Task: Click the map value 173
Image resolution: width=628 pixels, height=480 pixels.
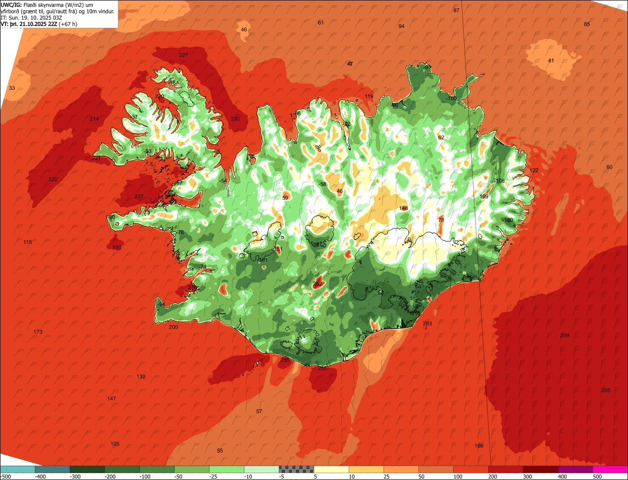Action: 38,332
